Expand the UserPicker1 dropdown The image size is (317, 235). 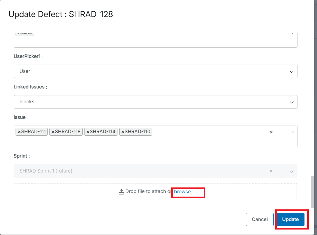click(291, 71)
